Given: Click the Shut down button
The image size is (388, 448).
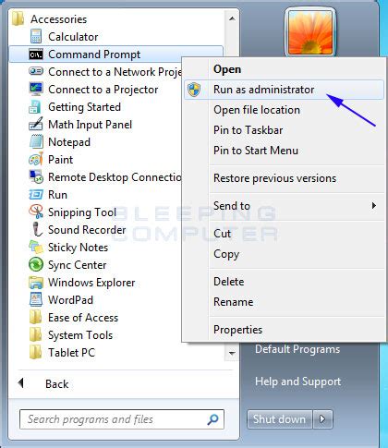Looking at the screenshot, I should [x=279, y=419].
